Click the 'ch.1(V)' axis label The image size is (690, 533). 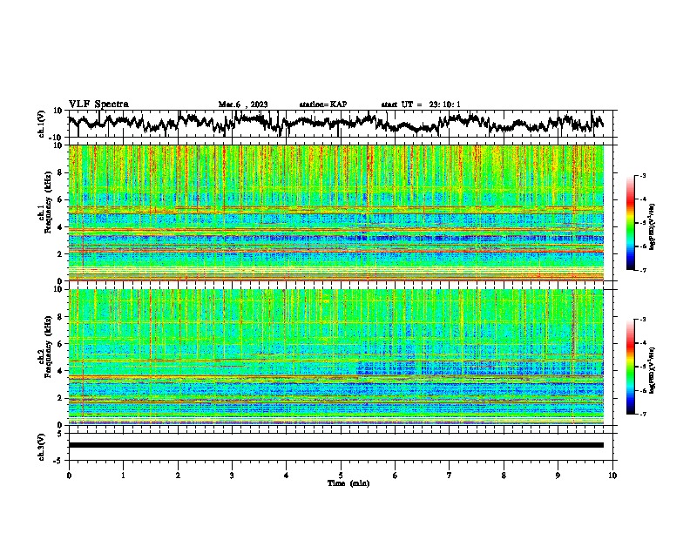(x=41, y=124)
